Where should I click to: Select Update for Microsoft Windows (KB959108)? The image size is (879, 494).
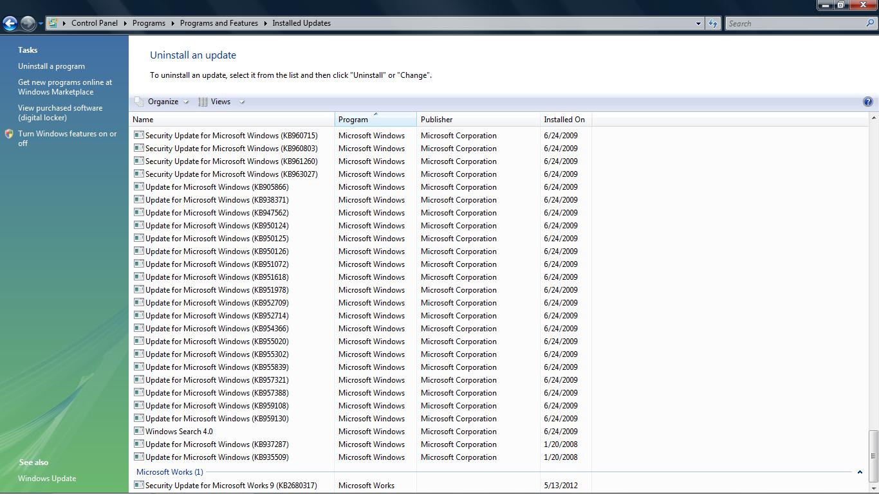point(217,406)
